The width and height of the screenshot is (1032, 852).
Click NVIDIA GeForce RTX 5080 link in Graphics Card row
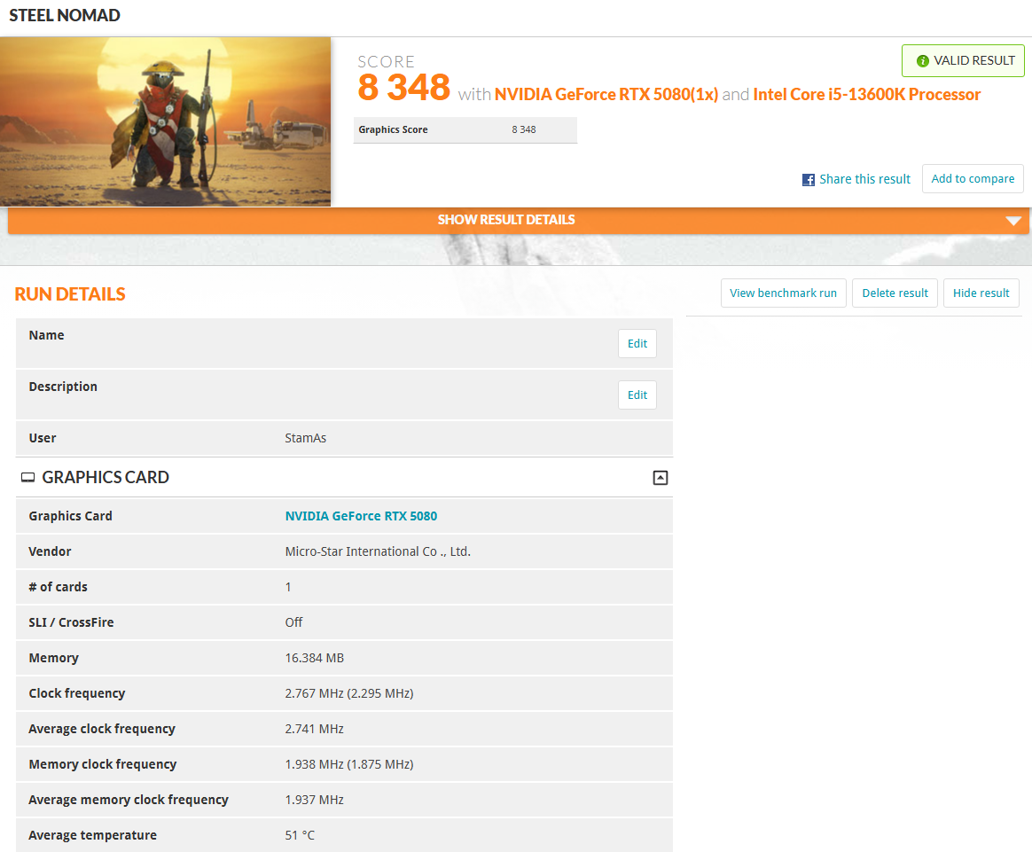pos(361,516)
